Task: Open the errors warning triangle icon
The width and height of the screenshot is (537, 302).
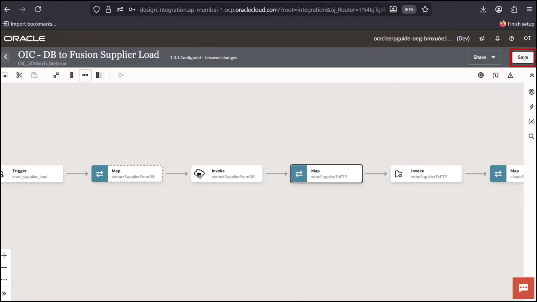Action: [510, 75]
